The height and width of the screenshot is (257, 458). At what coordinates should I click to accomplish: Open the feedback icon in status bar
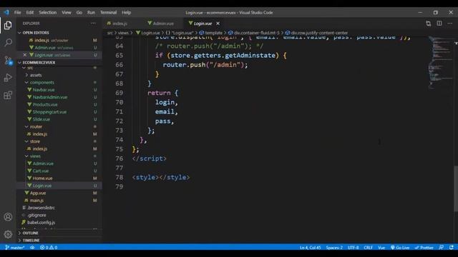(442, 248)
